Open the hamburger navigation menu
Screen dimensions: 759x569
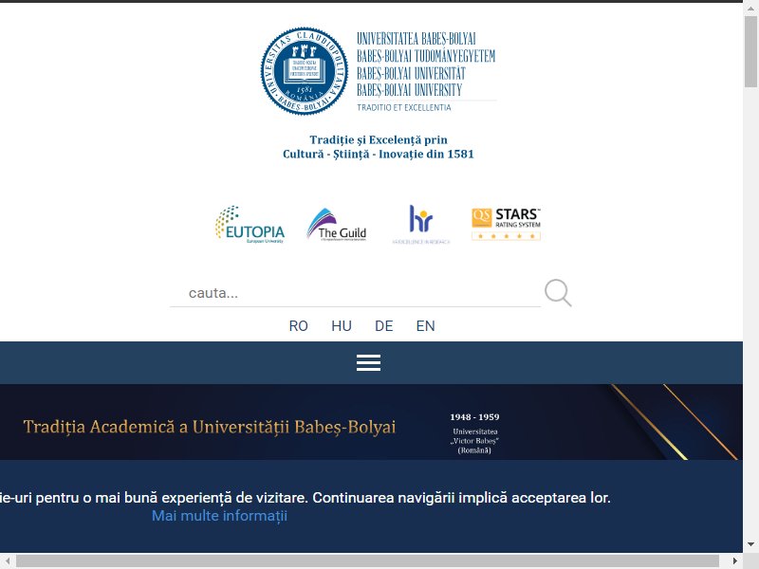[368, 363]
